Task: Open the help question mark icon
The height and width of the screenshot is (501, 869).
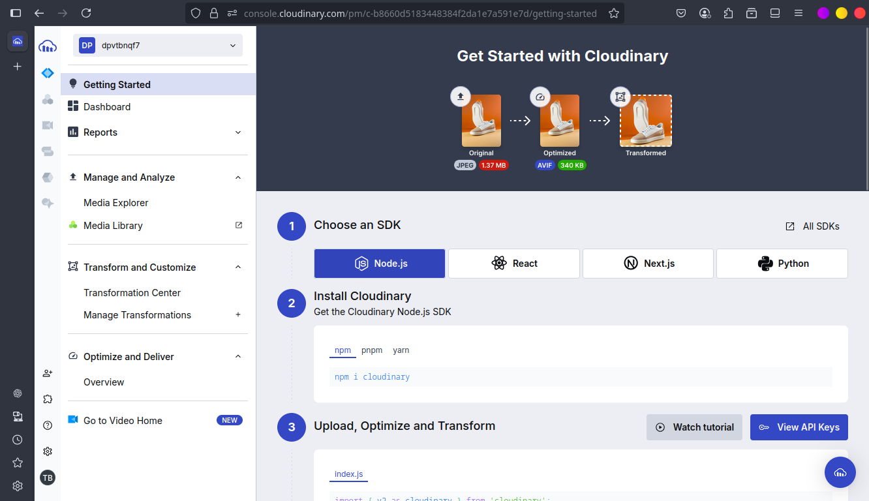Action: tap(48, 425)
